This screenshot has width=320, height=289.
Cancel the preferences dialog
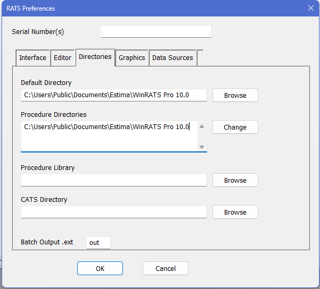click(165, 269)
